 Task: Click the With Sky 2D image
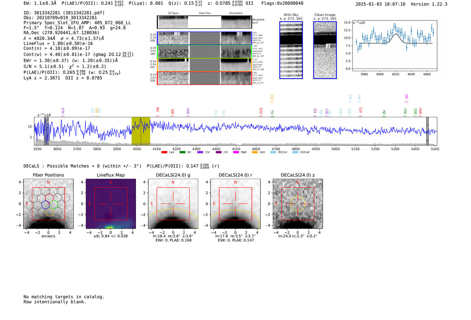click(x=291, y=50)
